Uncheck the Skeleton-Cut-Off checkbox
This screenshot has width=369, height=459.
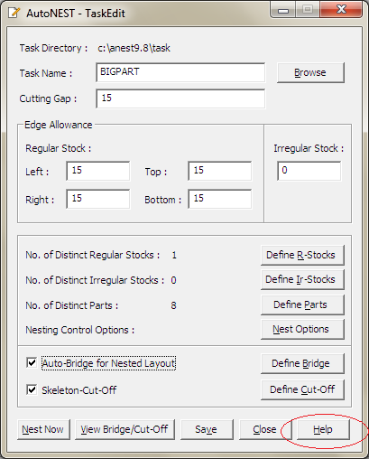point(32,389)
